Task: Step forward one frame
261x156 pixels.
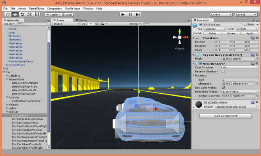Action: pos(137,15)
